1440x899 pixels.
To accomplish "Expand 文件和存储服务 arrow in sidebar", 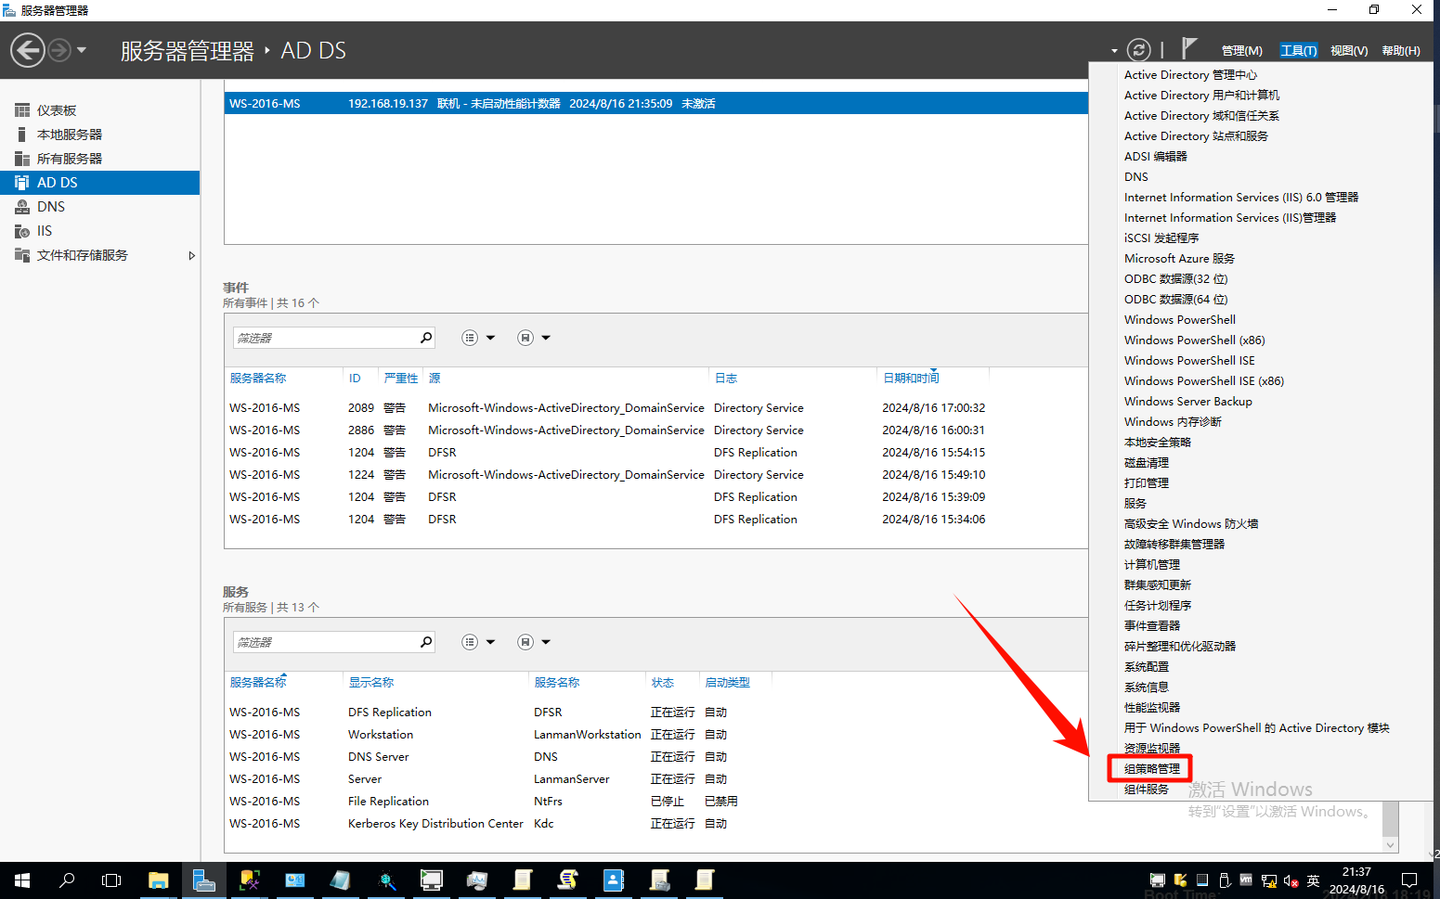I will click(191, 255).
